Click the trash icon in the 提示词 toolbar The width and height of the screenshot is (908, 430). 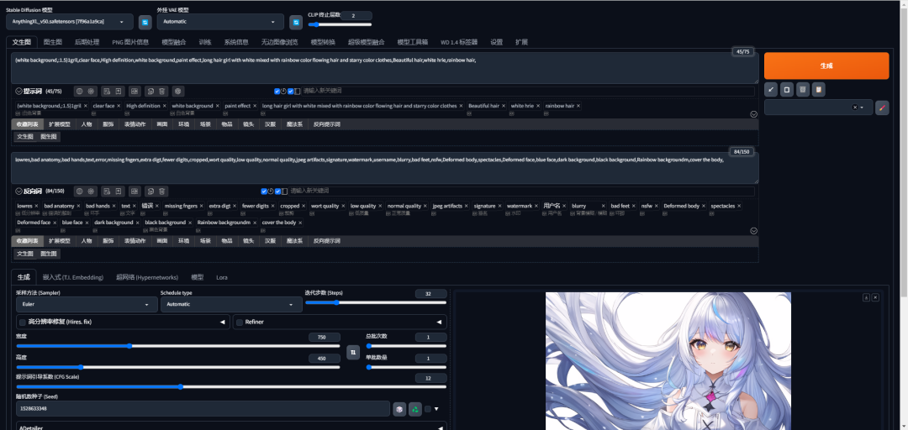coord(162,92)
